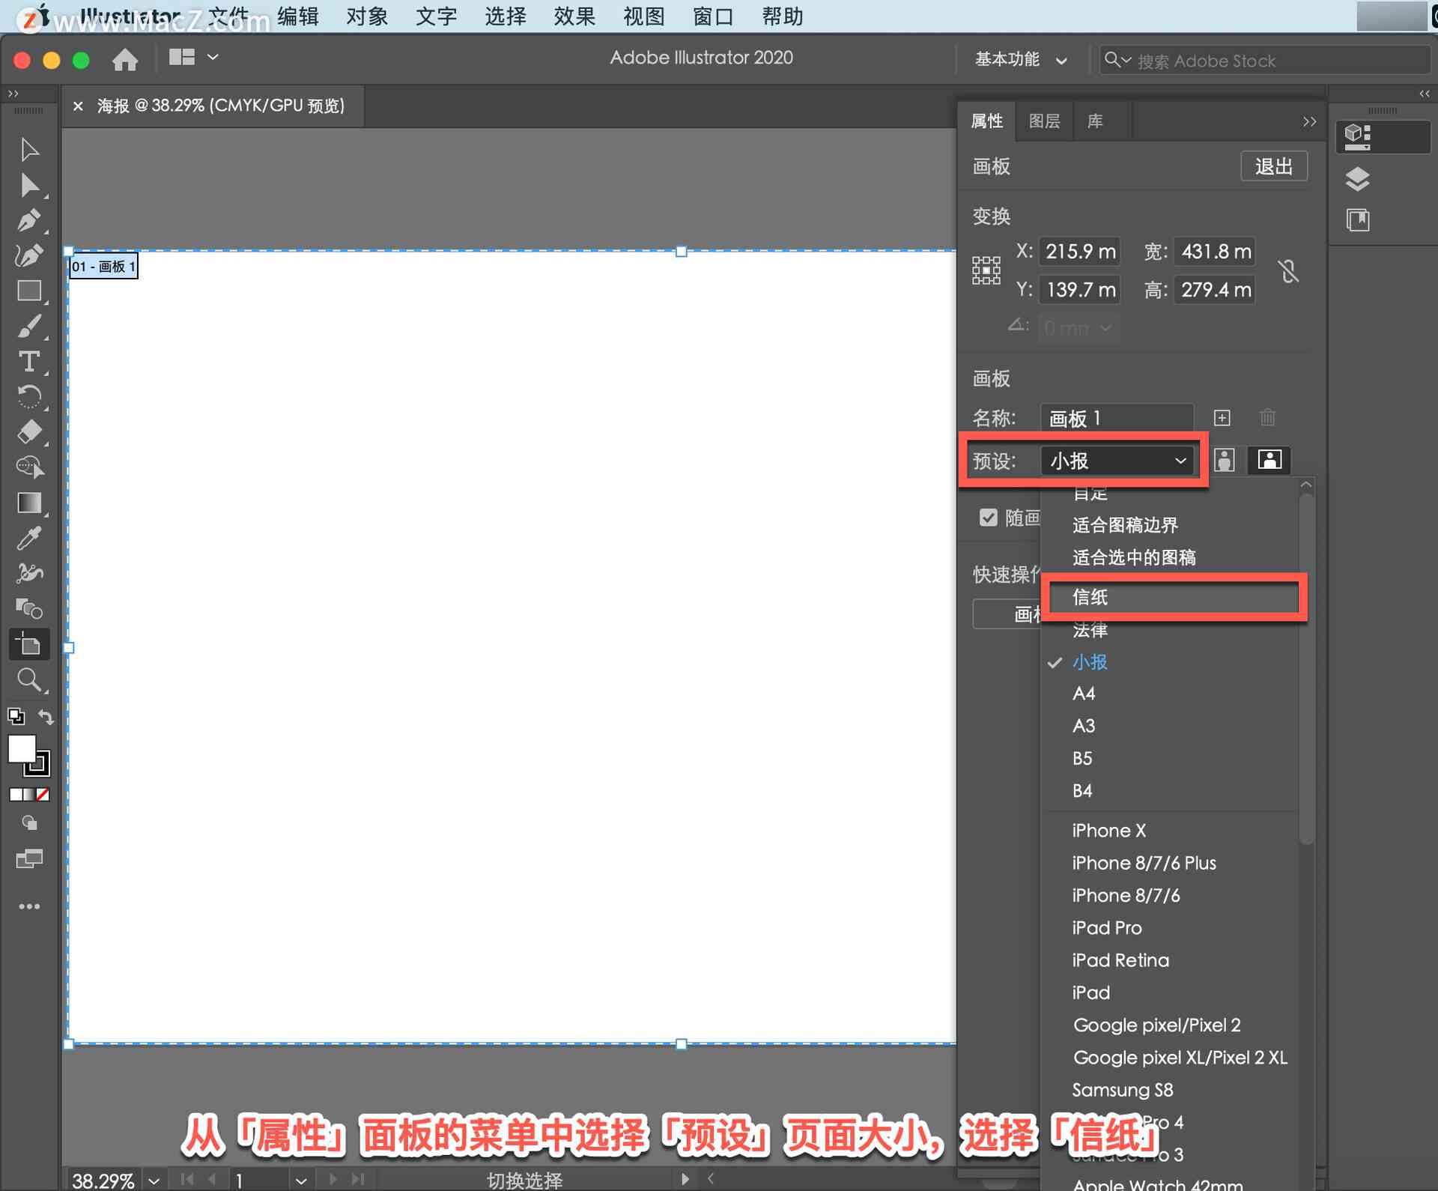Expand the 预设 dropdown menu
1438x1191 pixels.
[x=1112, y=460]
